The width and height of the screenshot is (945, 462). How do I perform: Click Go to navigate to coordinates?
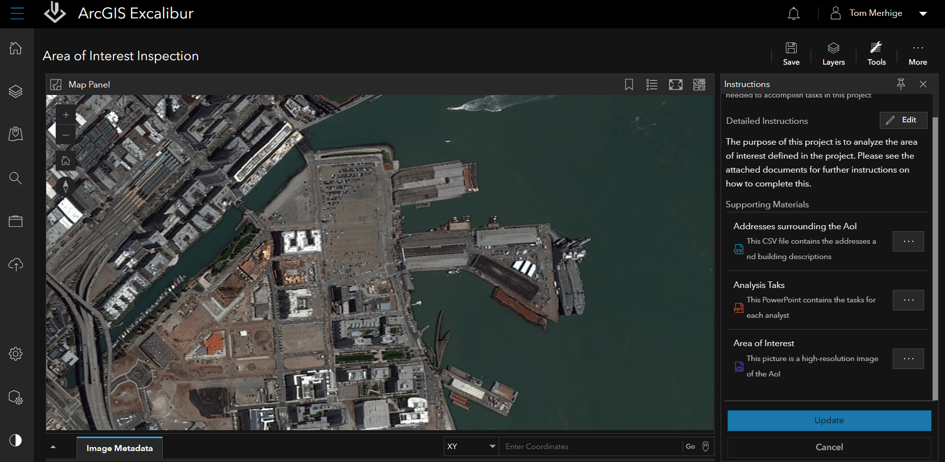point(690,447)
